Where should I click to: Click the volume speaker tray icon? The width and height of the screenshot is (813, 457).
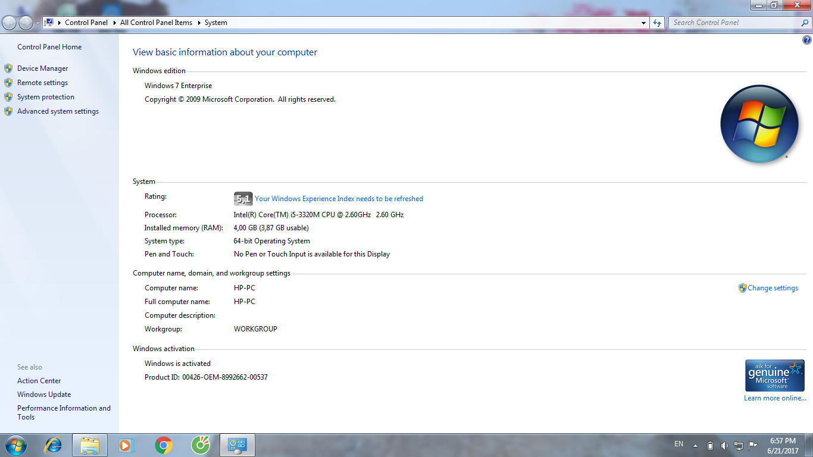[724, 445]
